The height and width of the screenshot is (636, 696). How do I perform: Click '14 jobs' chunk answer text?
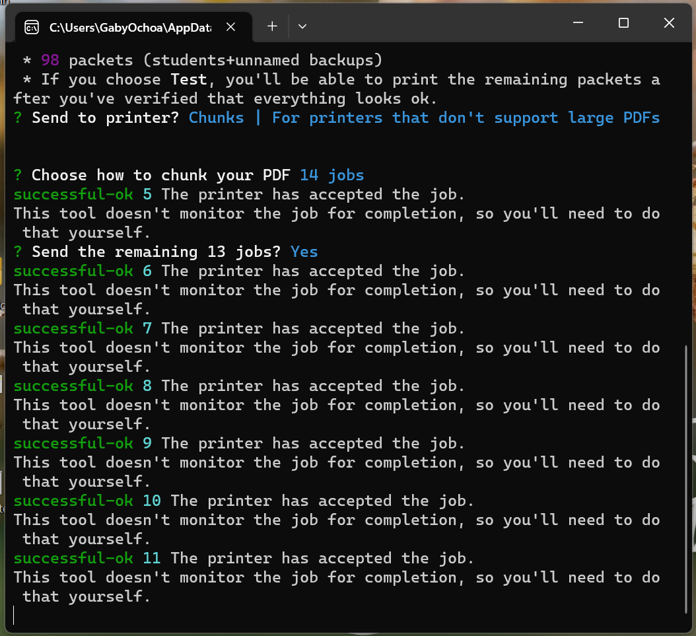[332, 175]
